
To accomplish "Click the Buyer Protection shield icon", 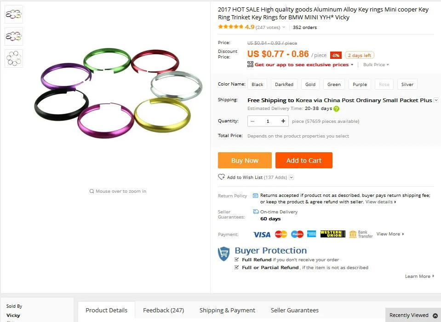I will pyautogui.click(x=223, y=253).
